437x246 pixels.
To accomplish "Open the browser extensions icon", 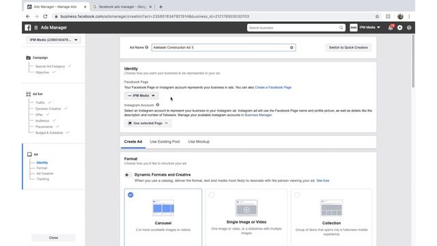I will pyautogui.click(x=388, y=16).
